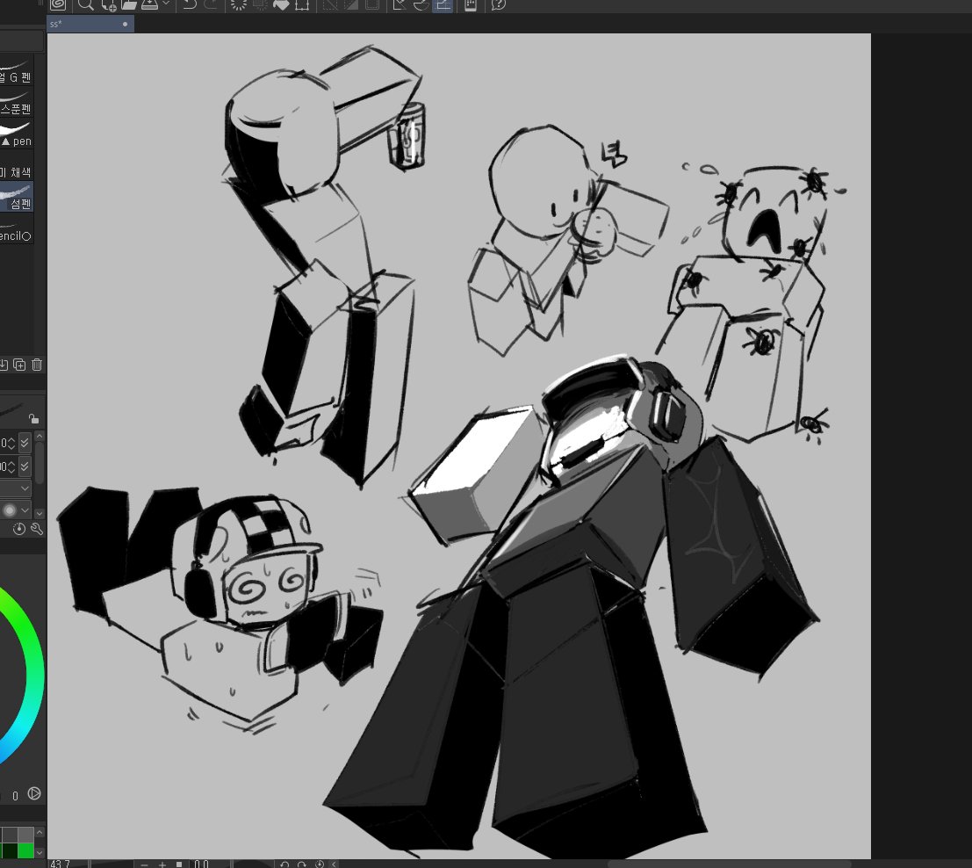Open Clip Studio support help icon
Screen dimensions: 972x868
point(499,4)
